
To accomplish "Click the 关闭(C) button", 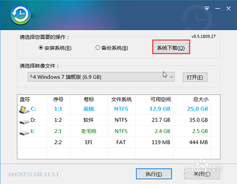I will 202,174.
